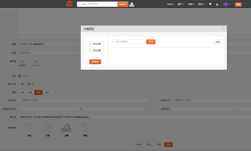
Task: Click the duration stepper arrows
Action: click(x=146, y=109)
